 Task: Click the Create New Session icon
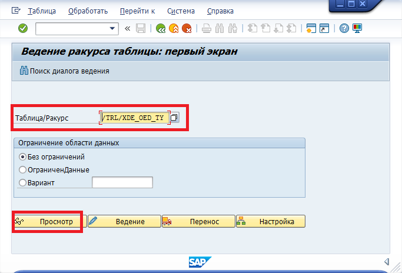tap(311, 28)
